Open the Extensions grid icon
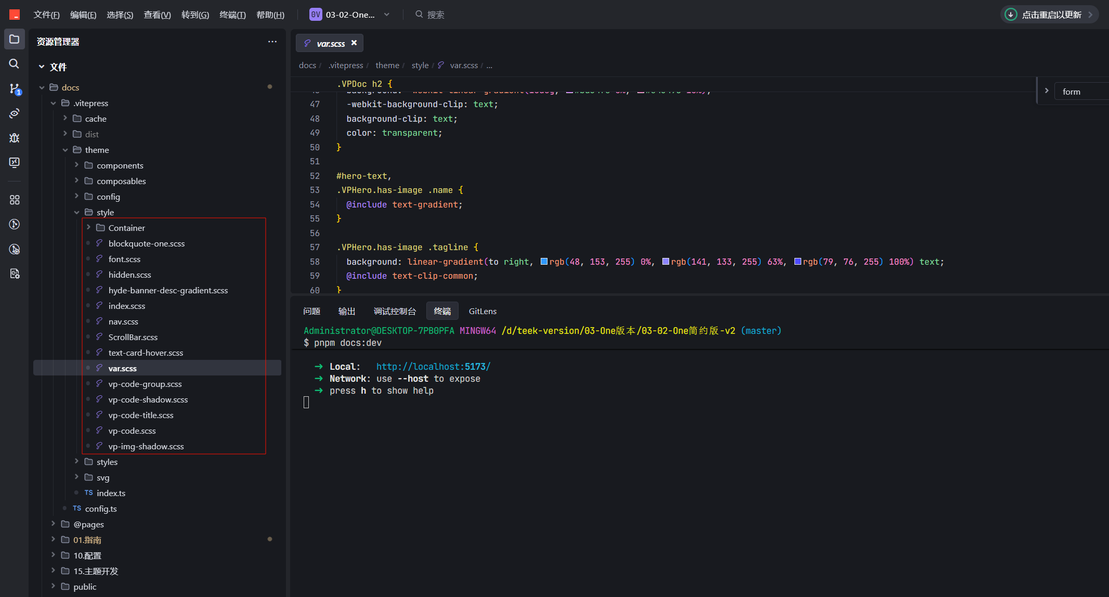The width and height of the screenshot is (1109, 597). (15, 200)
